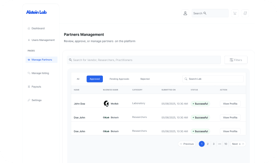Image resolution: width=277 pixels, height=163 pixels.
Task: Click the Manage Partners sidebar icon
Action: (x=29, y=60)
